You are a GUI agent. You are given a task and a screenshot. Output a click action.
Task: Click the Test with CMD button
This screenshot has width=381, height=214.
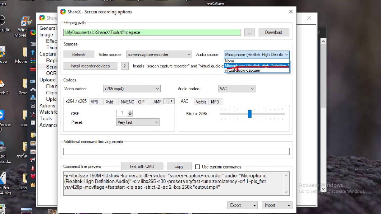142,166
